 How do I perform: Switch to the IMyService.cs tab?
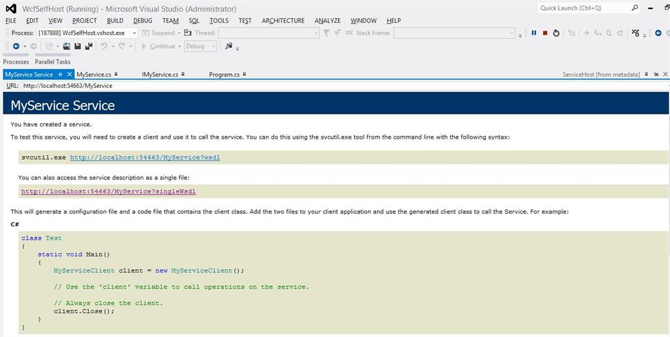(160, 75)
